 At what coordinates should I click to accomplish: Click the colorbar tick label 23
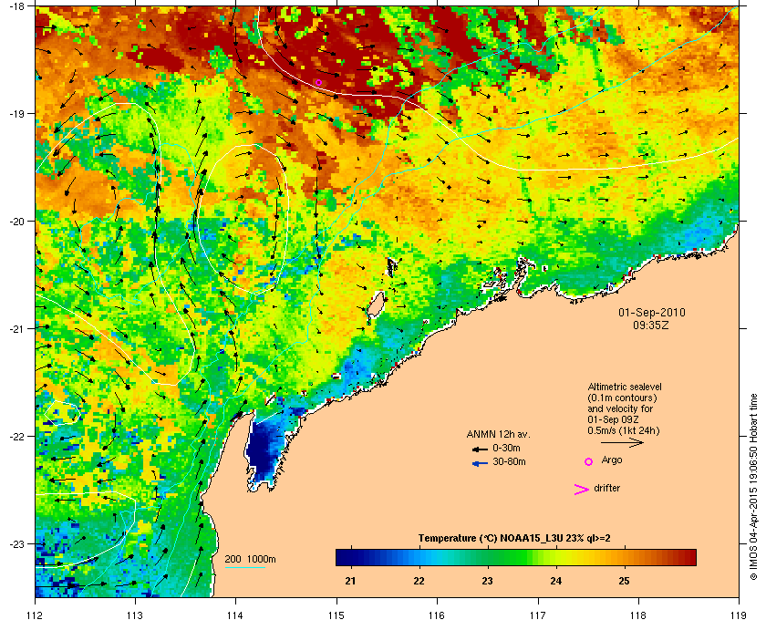point(487,582)
